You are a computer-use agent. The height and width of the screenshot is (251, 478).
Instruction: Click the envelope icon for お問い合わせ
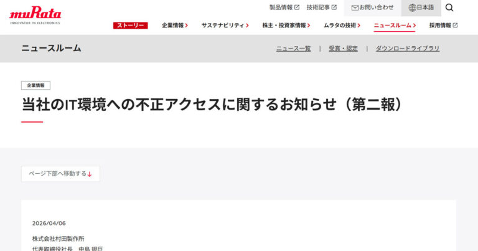(355, 8)
